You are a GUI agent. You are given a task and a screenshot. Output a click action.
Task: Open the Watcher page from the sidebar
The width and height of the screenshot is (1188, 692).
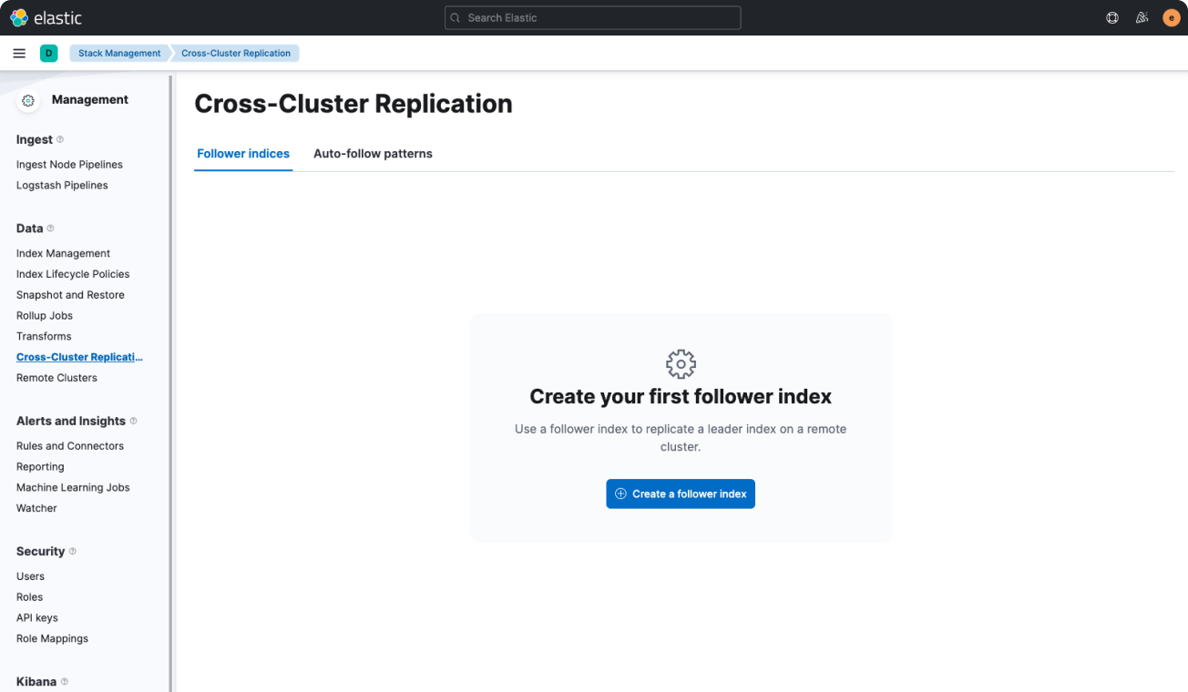(x=36, y=507)
